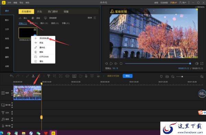
Task: Choose 'Add to track' in context menu
Action: pos(43,38)
